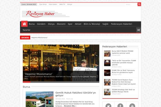Viewport: 161px width, 107px height.
Task: Click the Son Dakika red label
Action: 25,37
